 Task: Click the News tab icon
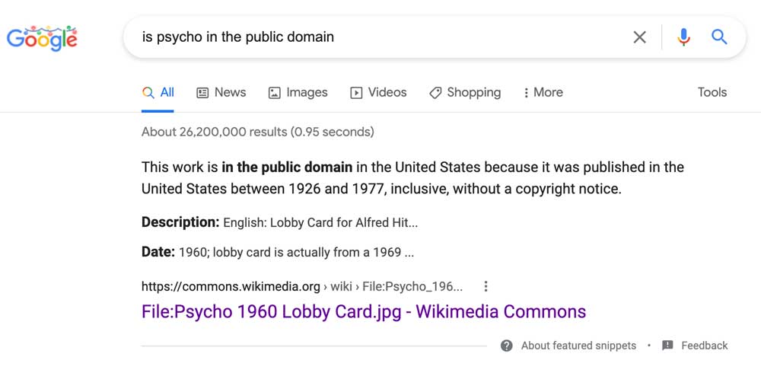202,93
